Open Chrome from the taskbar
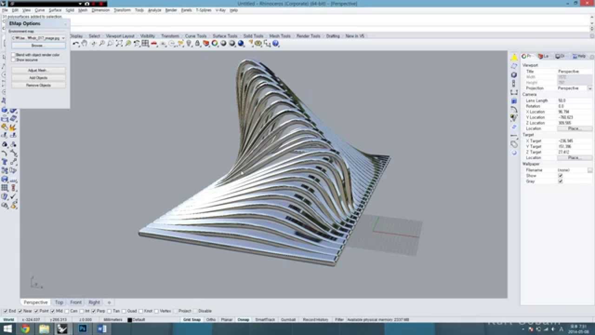Image resolution: width=595 pixels, height=335 pixels. coord(25,329)
